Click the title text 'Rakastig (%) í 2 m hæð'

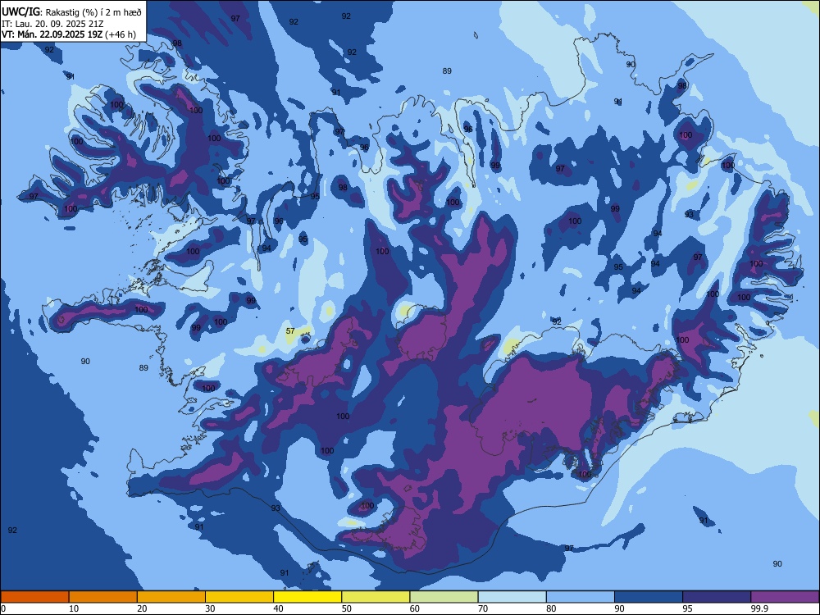[x=93, y=12]
